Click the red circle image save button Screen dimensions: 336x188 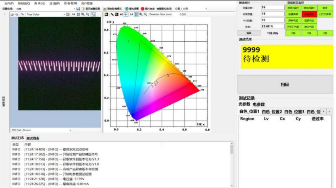142,9
